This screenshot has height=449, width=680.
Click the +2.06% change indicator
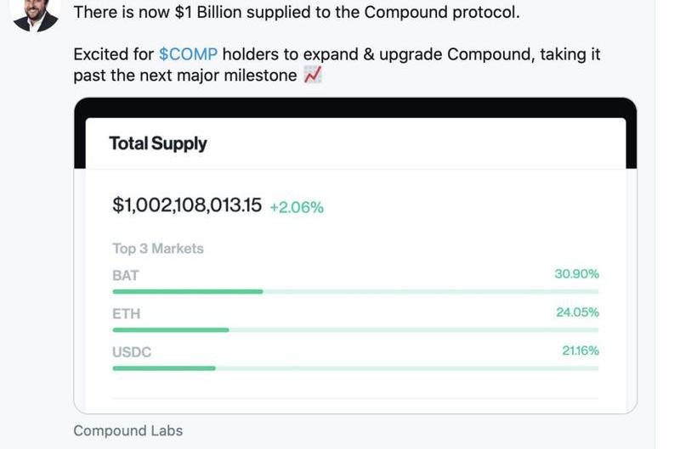pos(297,207)
